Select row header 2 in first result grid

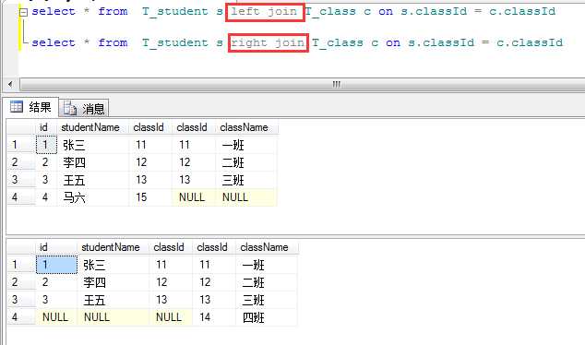tap(21, 162)
